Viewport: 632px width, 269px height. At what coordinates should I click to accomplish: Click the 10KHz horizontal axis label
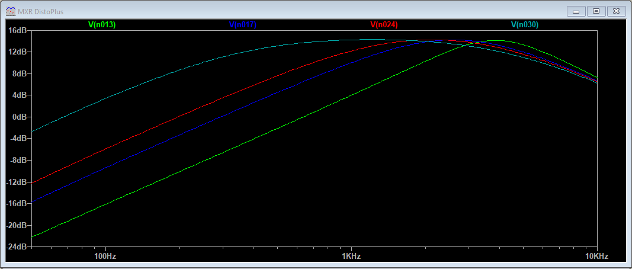[x=596, y=257]
